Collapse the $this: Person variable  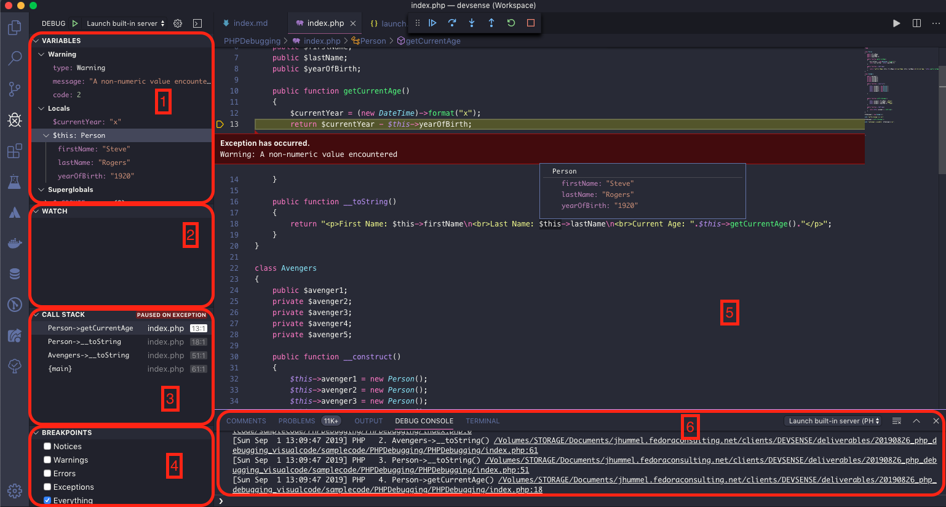pos(46,135)
